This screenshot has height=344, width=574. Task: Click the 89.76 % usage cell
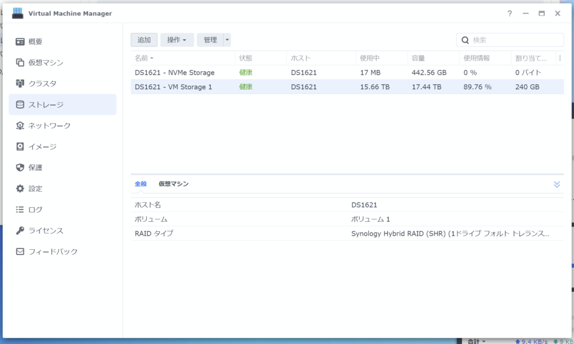pyautogui.click(x=478, y=87)
